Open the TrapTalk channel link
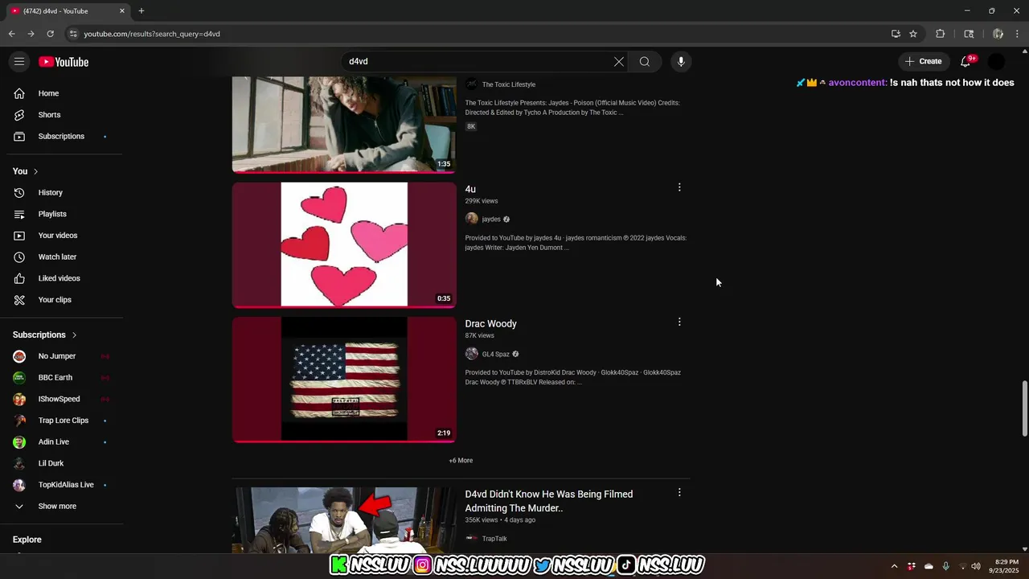Image resolution: width=1029 pixels, height=579 pixels. pyautogui.click(x=494, y=539)
